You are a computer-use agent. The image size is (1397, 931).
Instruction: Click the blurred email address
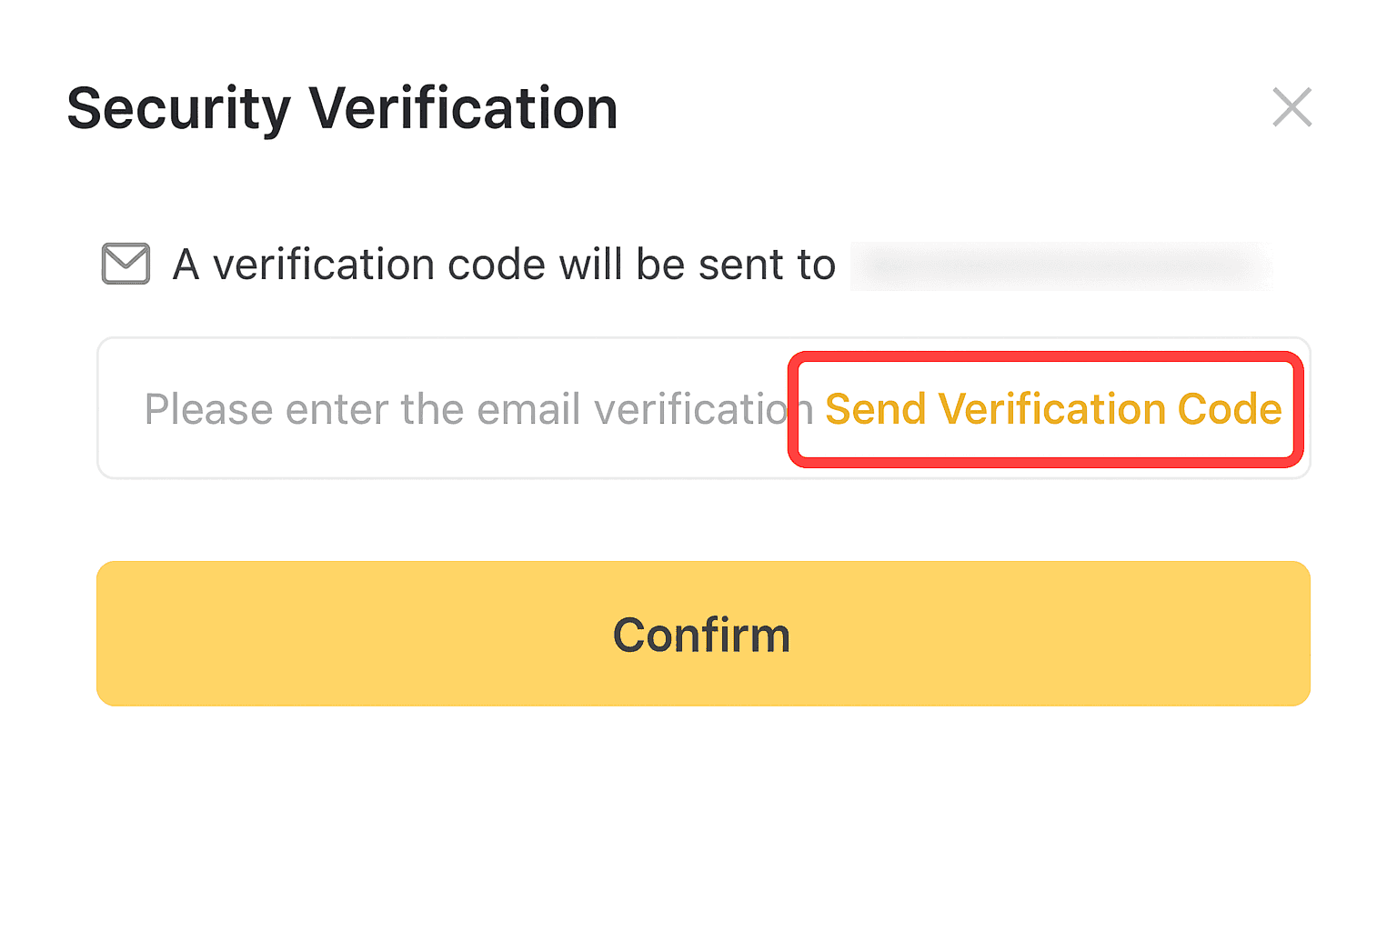1060,265
